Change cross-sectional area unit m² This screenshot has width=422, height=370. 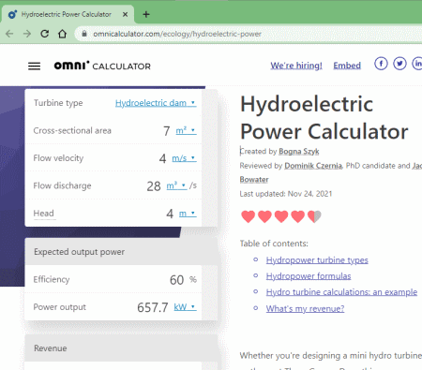tap(186, 130)
